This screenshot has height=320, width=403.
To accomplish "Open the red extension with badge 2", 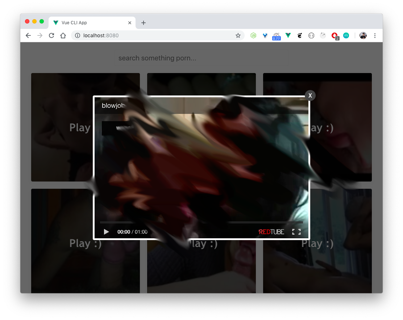I will coord(335,36).
